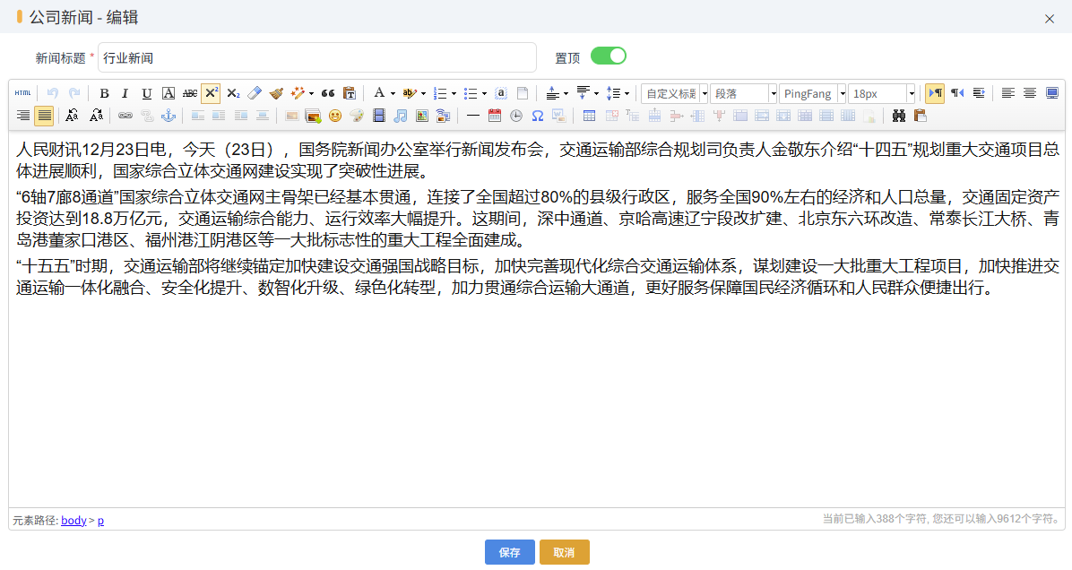Click the 取消 button
Image resolution: width=1072 pixels, height=570 pixels.
(564, 552)
